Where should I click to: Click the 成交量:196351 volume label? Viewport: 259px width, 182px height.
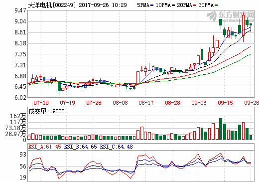(48, 111)
